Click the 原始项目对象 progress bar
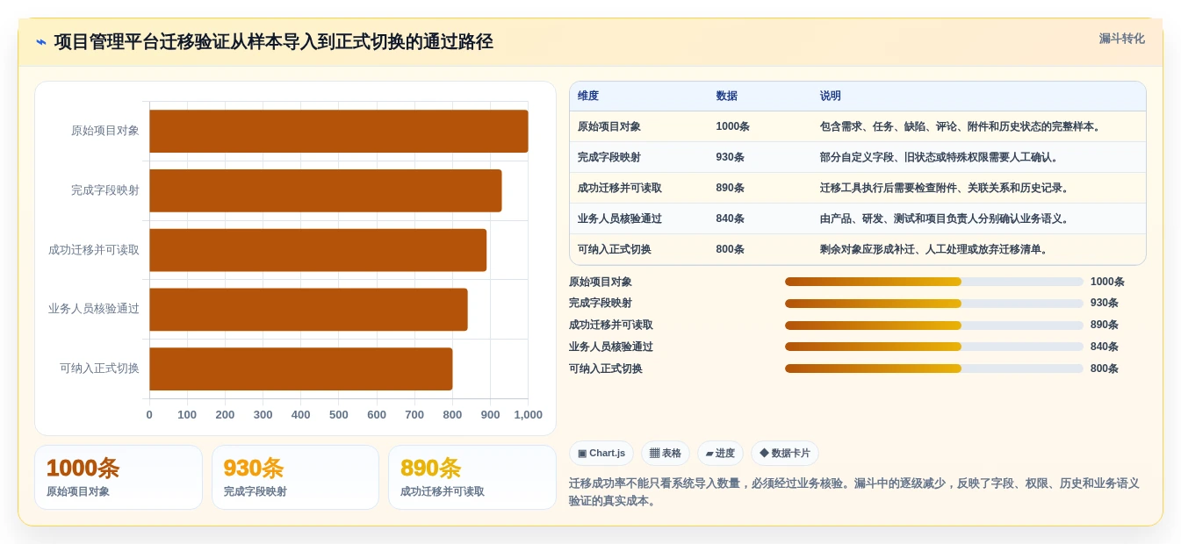Screen dimensions: 1181x544 point(934,282)
